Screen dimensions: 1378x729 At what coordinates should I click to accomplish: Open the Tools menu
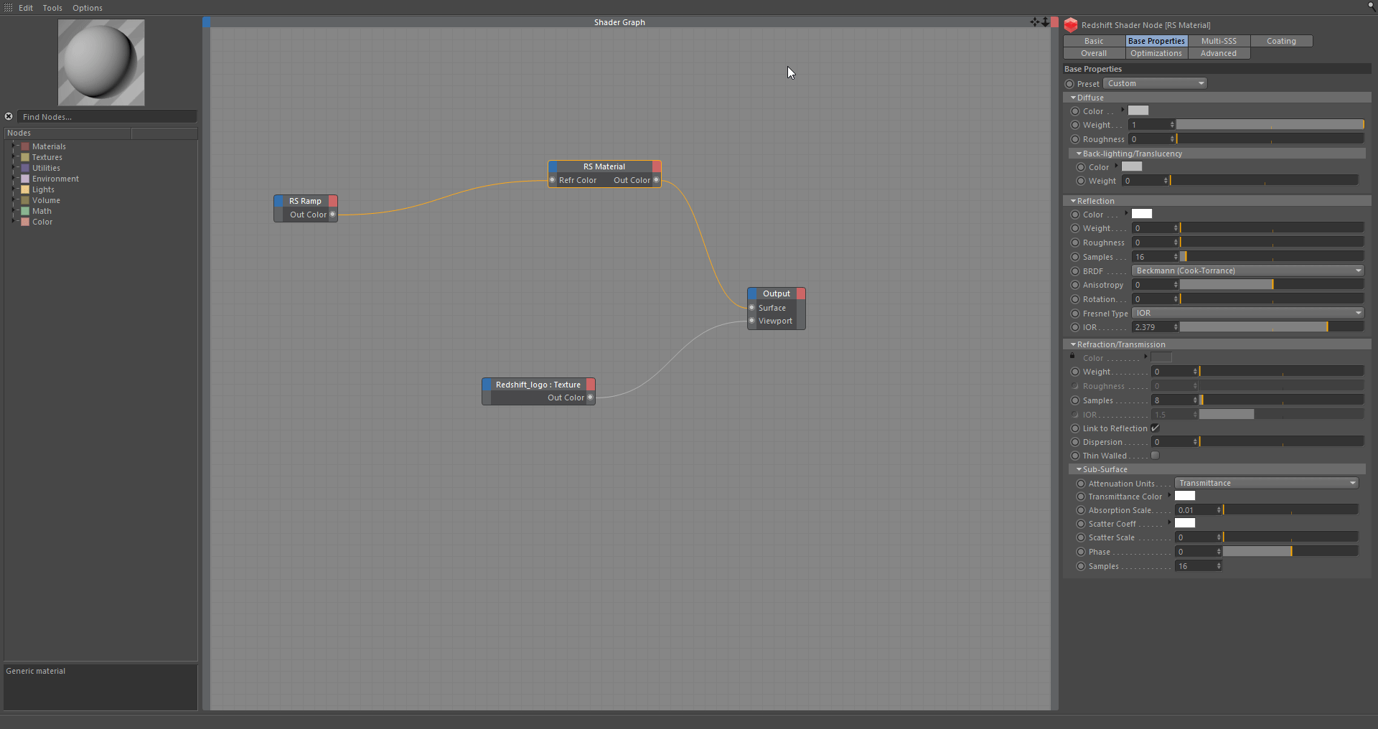click(x=52, y=8)
